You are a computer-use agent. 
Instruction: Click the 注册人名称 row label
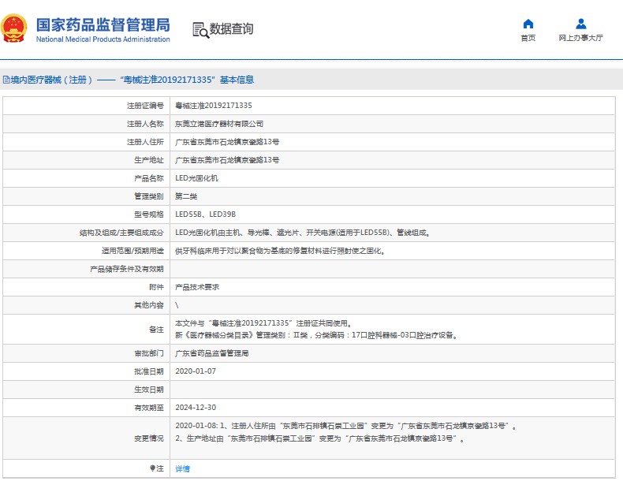click(145, 124)
